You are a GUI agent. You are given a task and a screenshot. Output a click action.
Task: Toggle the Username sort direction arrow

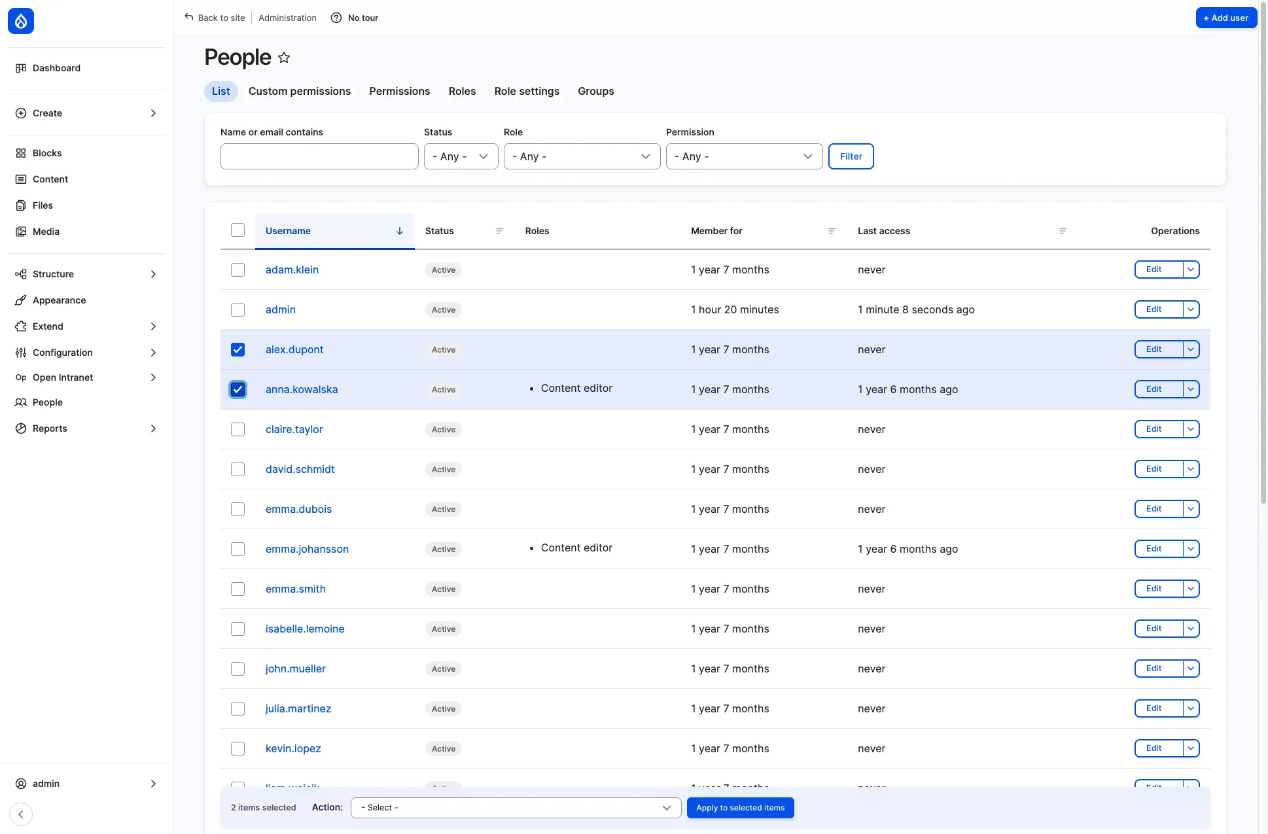pos(400,231)
